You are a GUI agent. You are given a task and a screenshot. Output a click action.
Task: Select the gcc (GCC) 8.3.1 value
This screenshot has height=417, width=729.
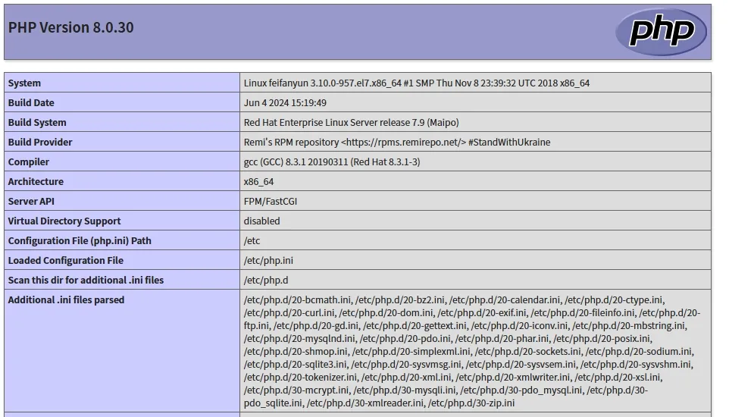[x=332, y=161]
